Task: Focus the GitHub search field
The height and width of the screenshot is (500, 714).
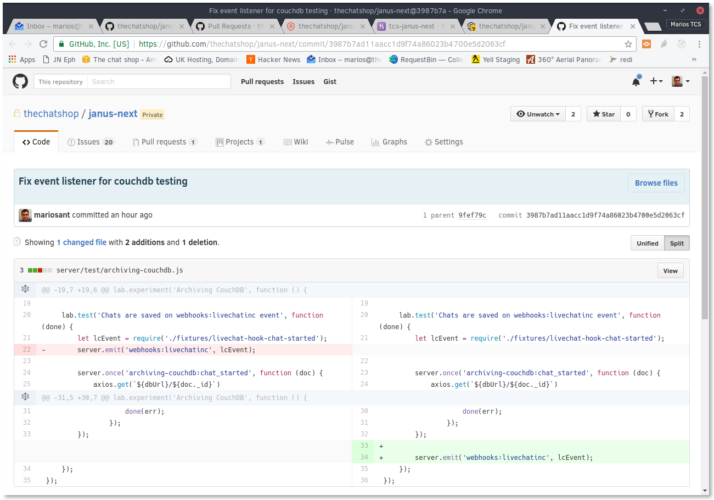Action: click(159, 81)
